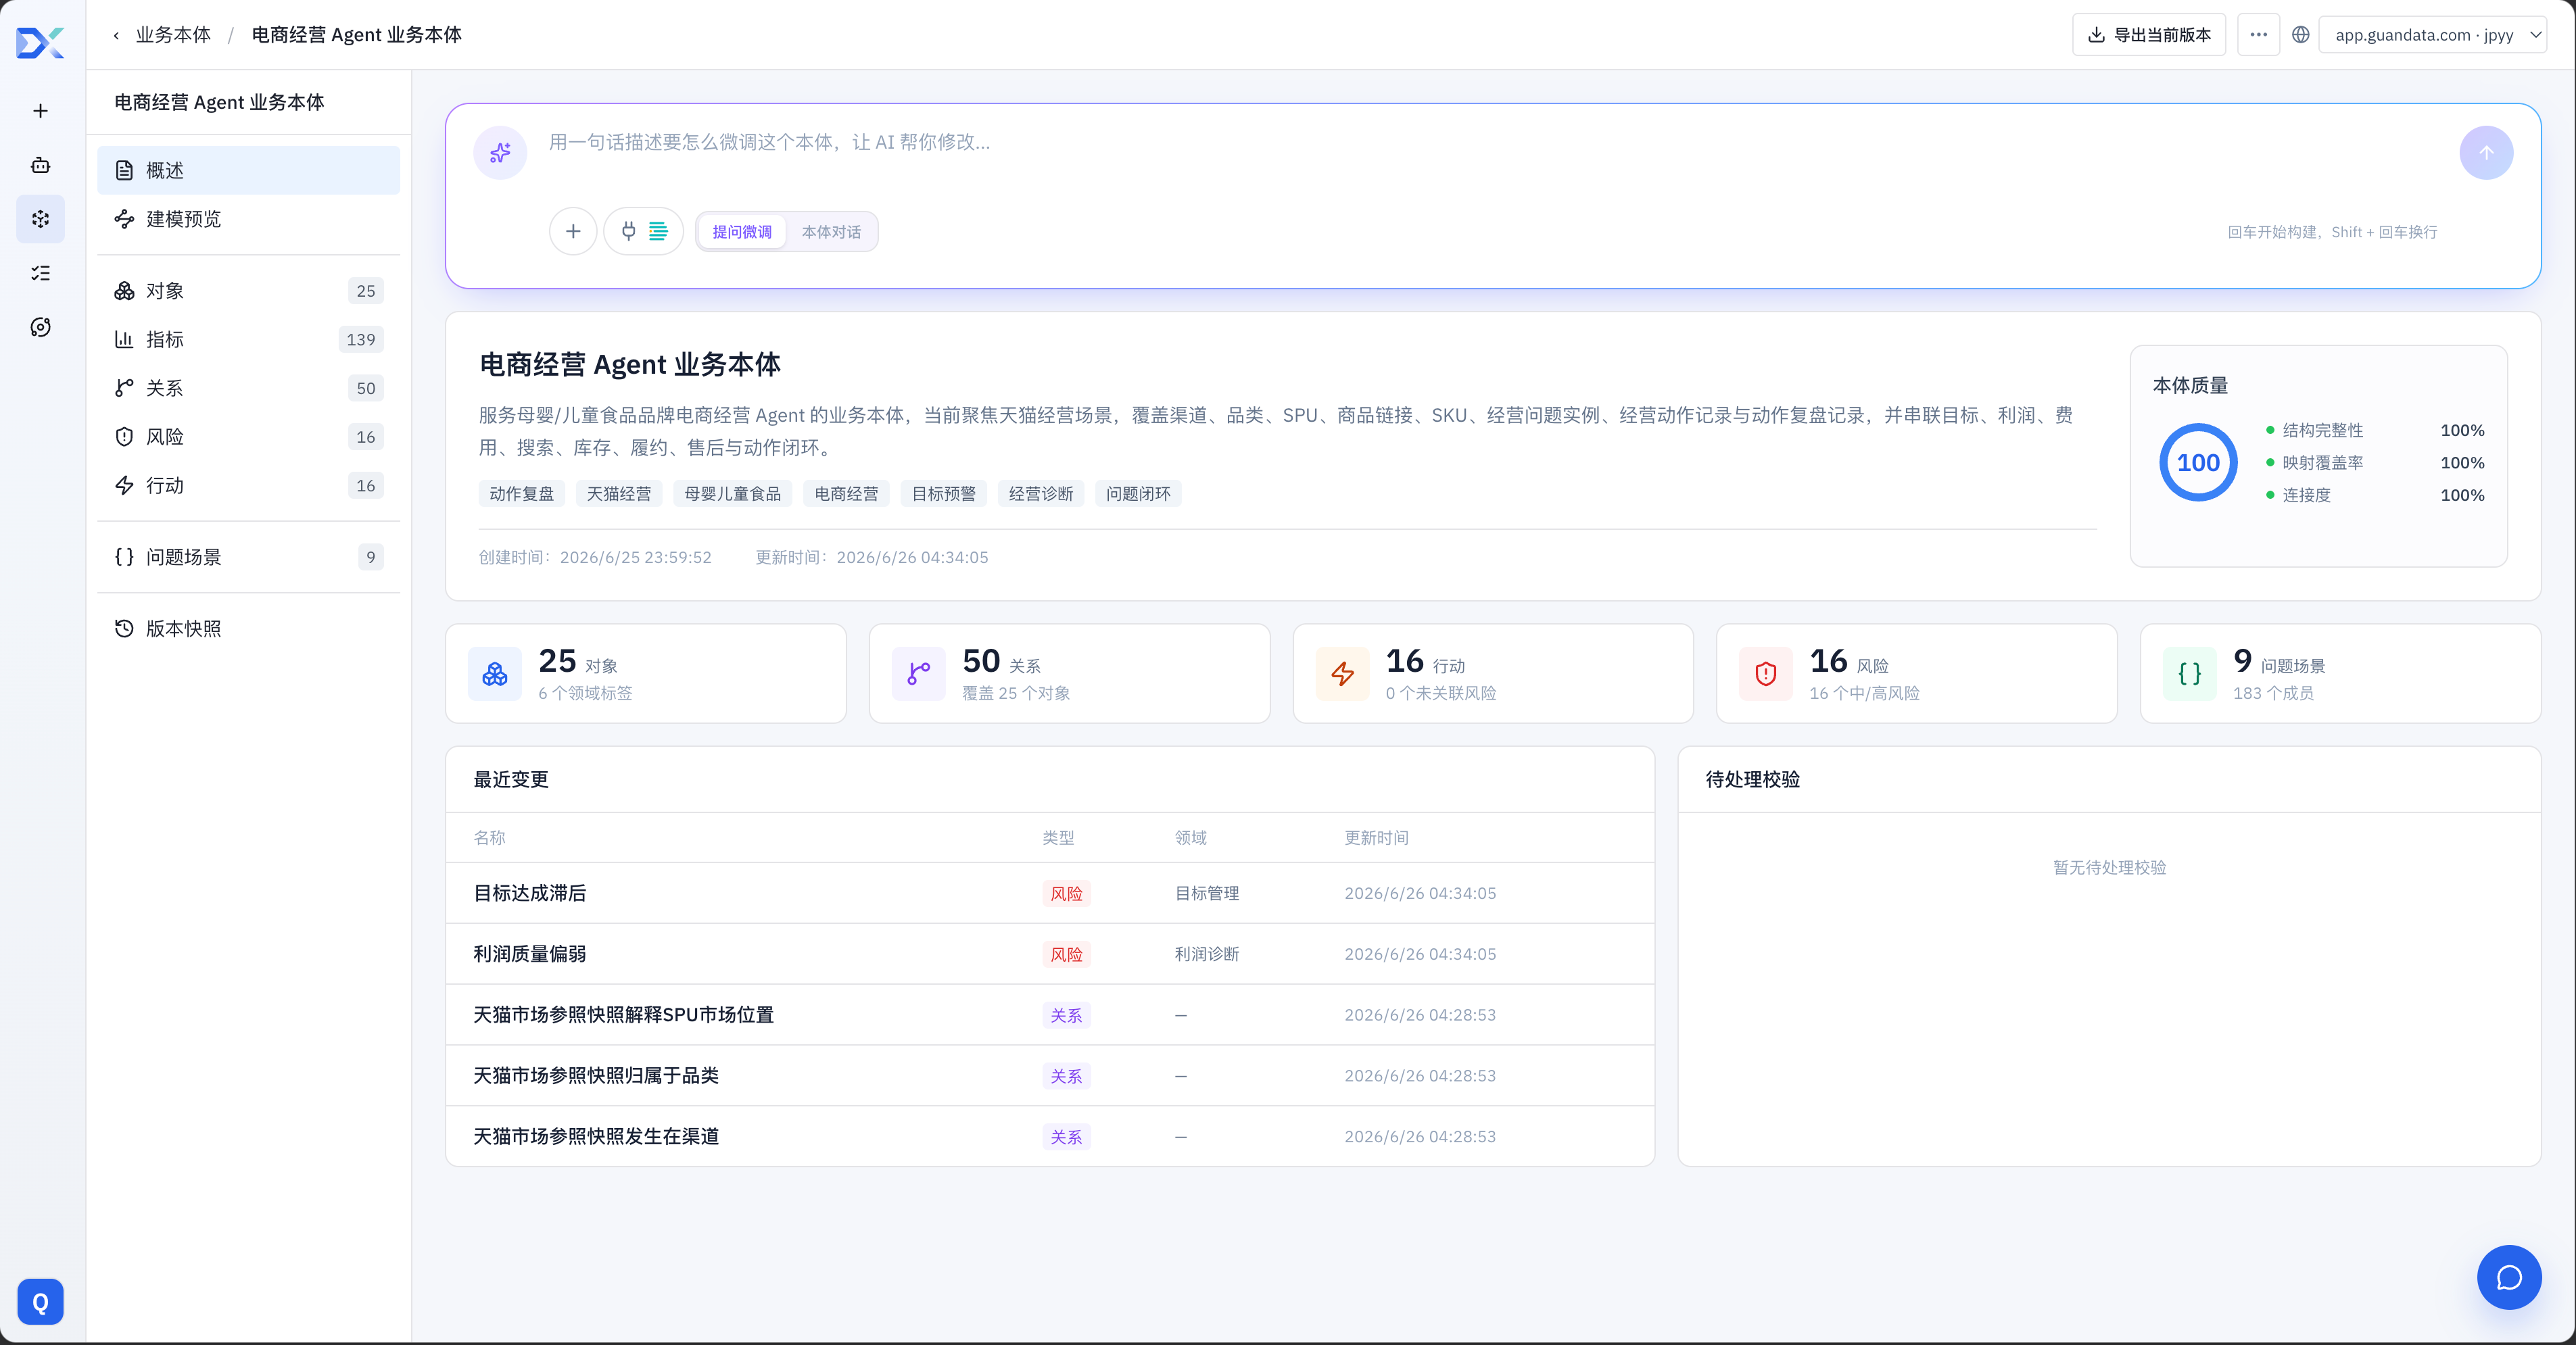Screen dimensions: 2576x1345
Task: Click the 经营诊断 tag
Action: (x=1040, y=494)
